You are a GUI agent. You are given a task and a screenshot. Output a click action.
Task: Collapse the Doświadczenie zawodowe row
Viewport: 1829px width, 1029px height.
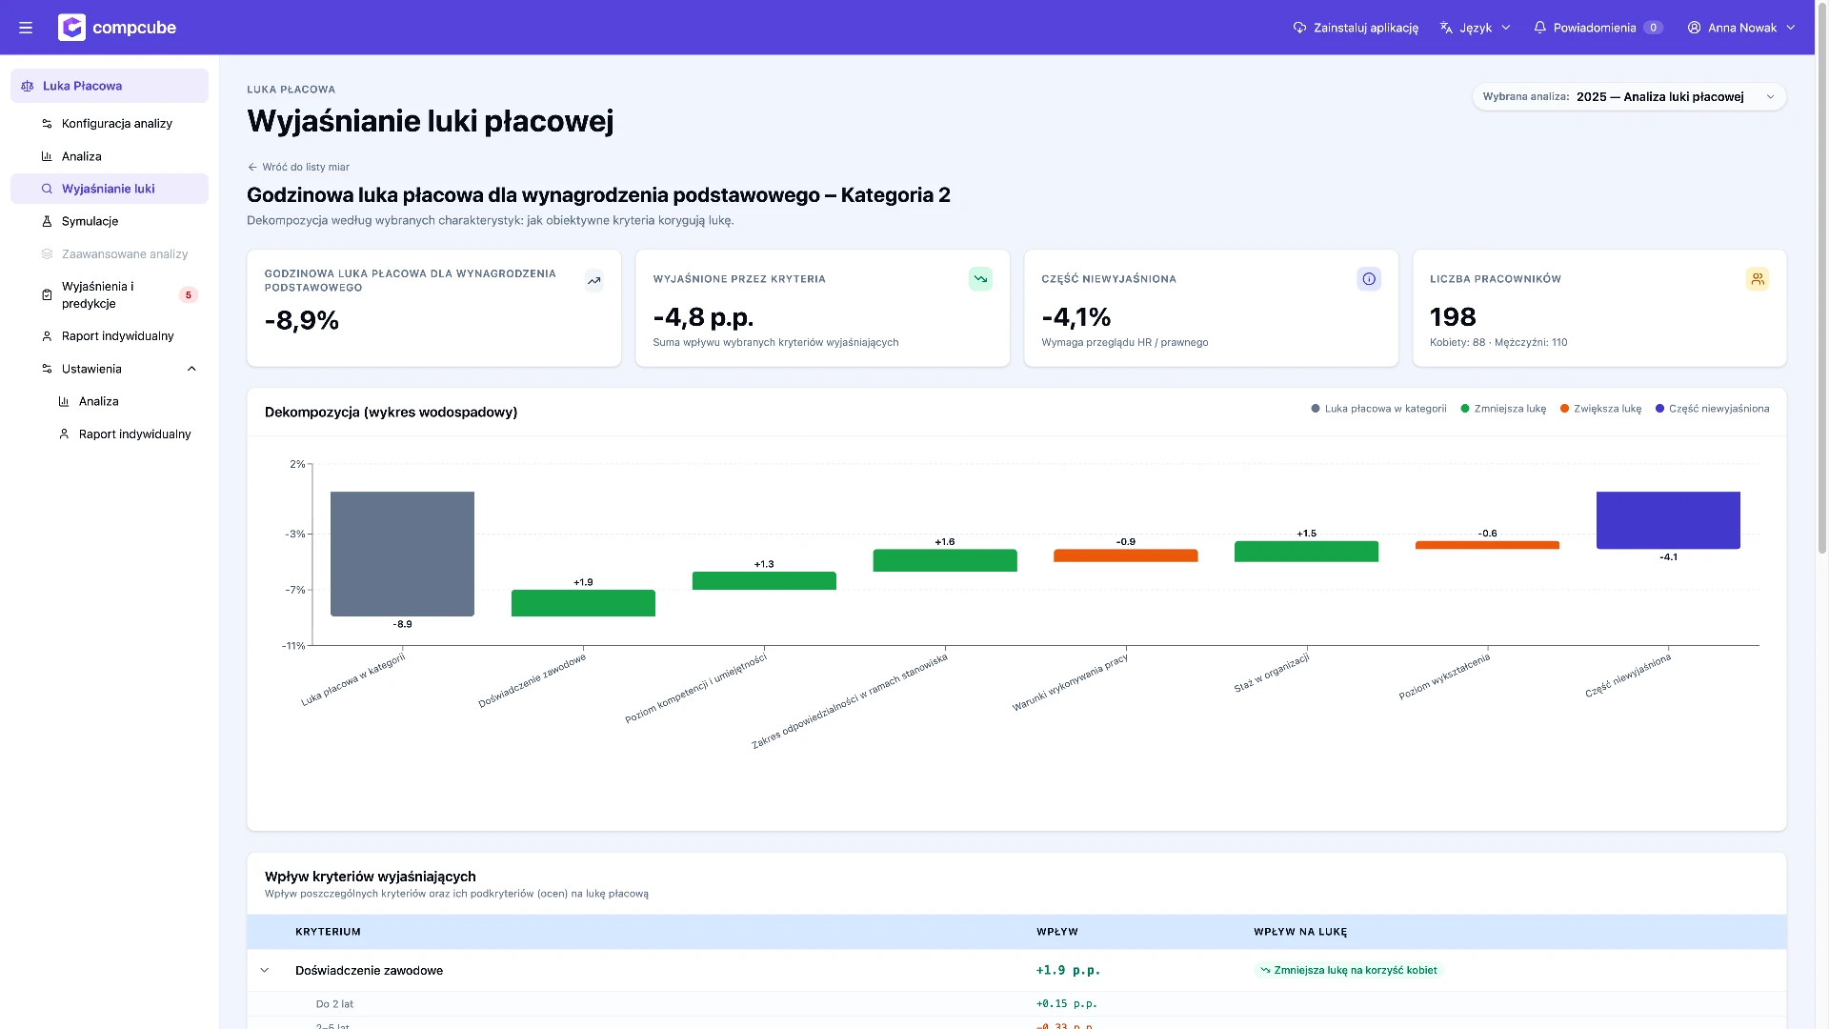pos(265,971)
